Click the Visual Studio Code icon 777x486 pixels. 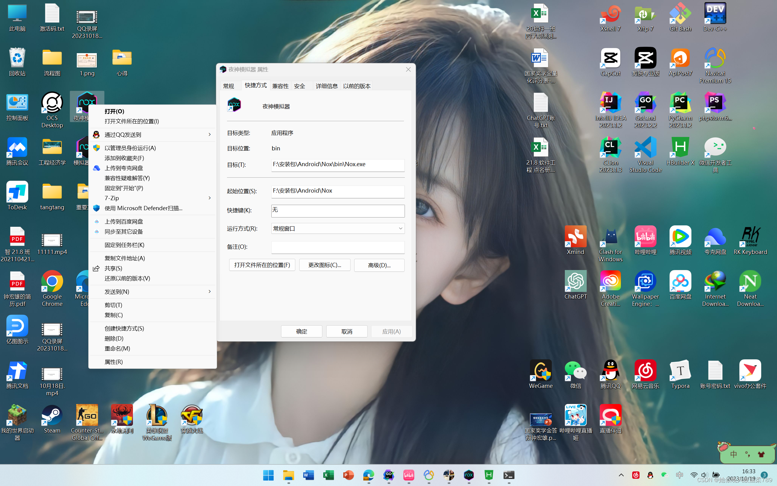pyautogui.click(x=645, y=155)
